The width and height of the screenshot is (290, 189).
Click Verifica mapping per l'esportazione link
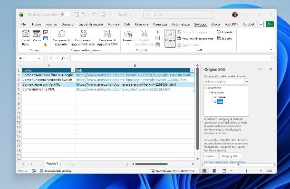225,162
